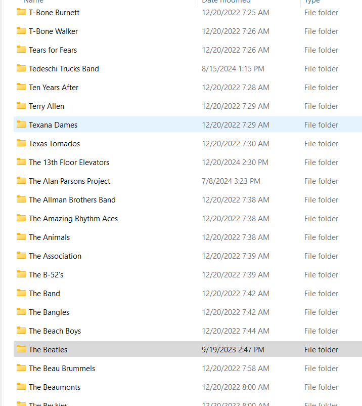Click the folder icon for The Bangles

click(x=21, y=312)
